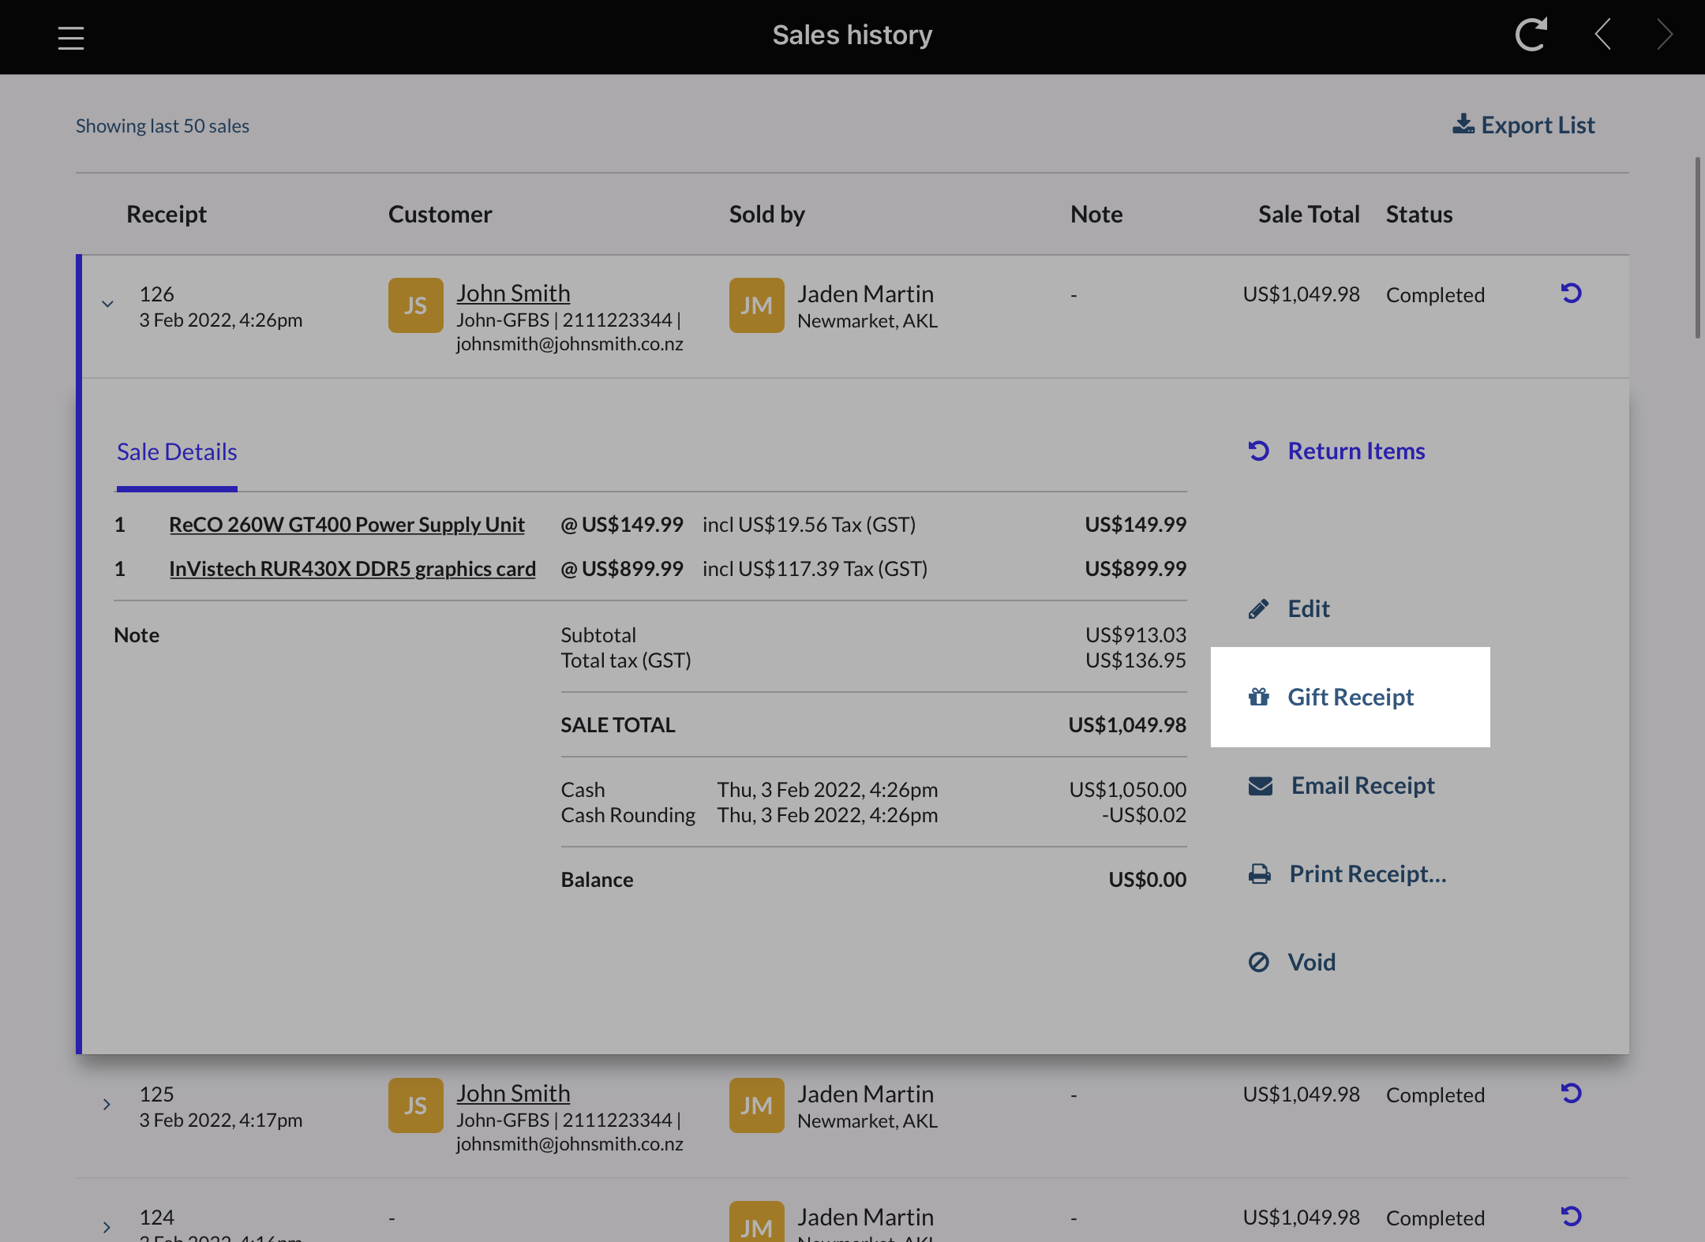Click the forward arrow in the top bar
This screenshot has height=1242, width=1705.
pyautogui.click(x=1663, y=35)
